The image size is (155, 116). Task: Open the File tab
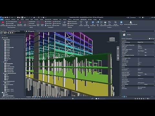[2, 19]
